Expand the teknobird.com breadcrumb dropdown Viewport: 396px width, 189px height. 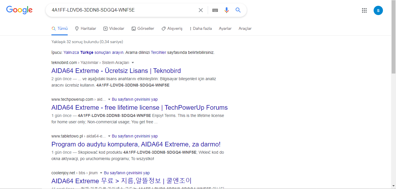tap(133, 63)
